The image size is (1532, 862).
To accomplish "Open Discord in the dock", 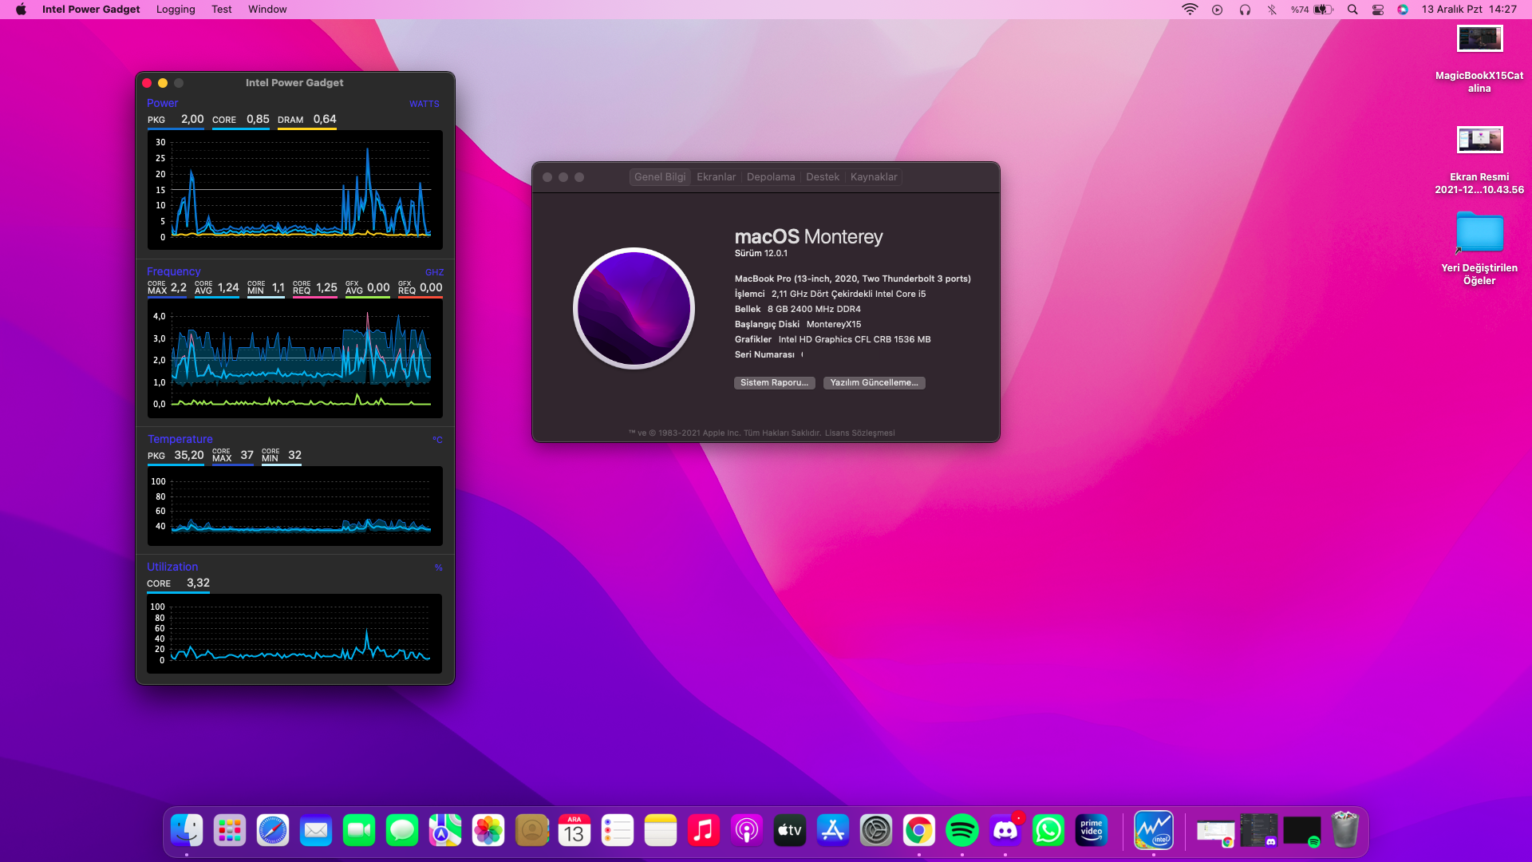I will click(1005, 831).
